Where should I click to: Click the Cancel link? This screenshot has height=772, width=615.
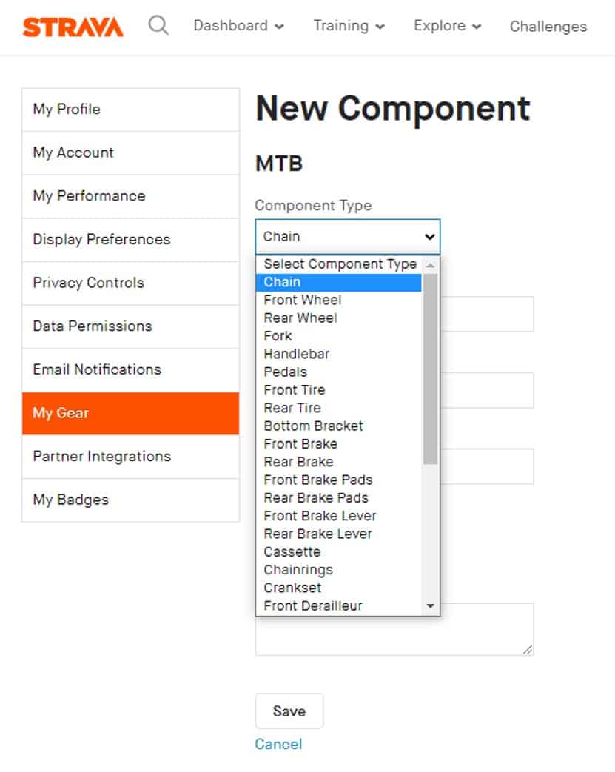point(278,744)
